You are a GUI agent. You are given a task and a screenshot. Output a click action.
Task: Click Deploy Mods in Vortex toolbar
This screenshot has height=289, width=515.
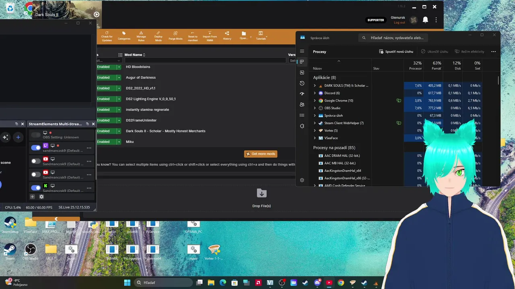[159, 36]
